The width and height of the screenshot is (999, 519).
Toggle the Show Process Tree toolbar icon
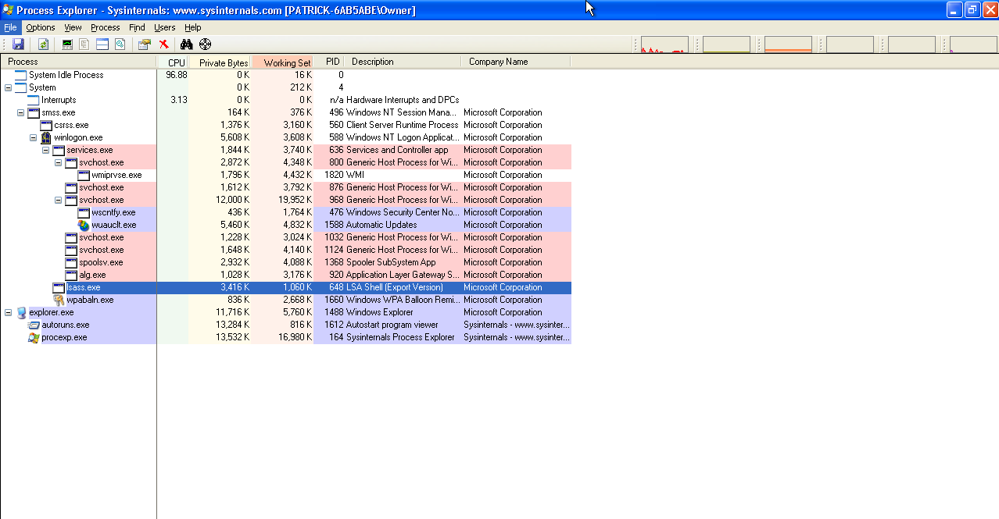[84, 44]
